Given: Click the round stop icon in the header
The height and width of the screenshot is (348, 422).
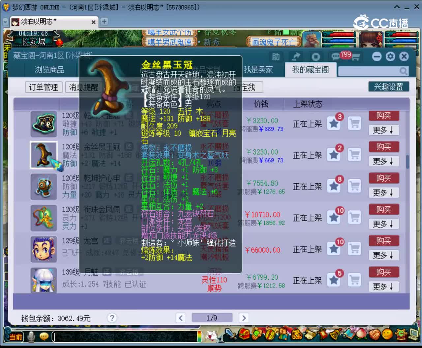Looking at the screenshot, I should pyautogui.click(x=316, y=57).
